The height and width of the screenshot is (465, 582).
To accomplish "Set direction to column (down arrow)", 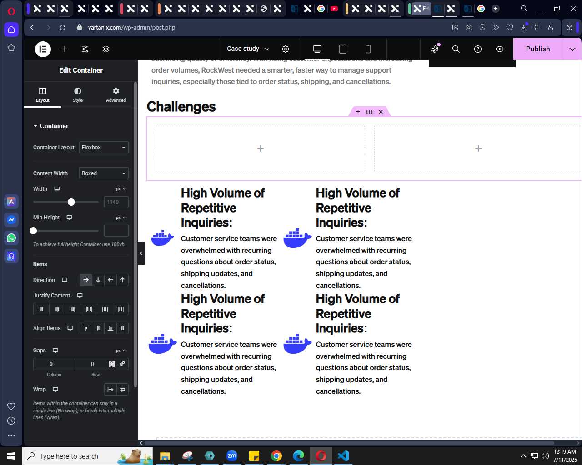I will (98, 280).
